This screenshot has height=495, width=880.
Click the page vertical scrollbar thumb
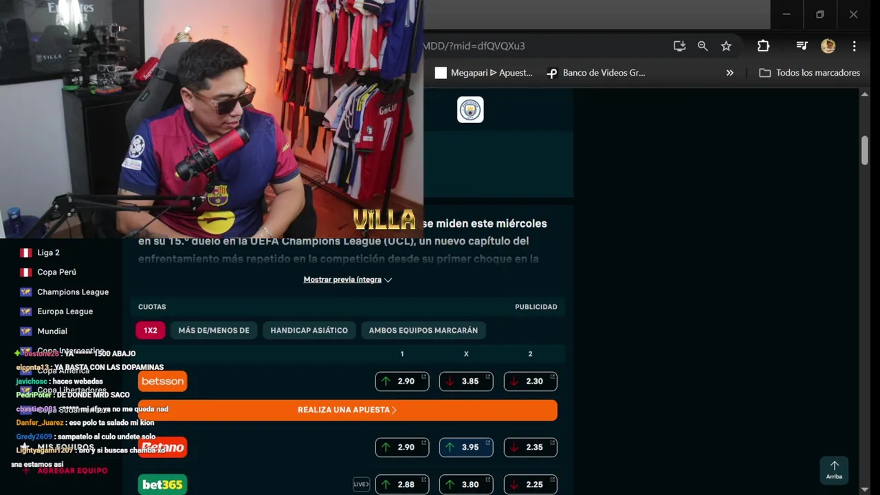tap(864, 150)
